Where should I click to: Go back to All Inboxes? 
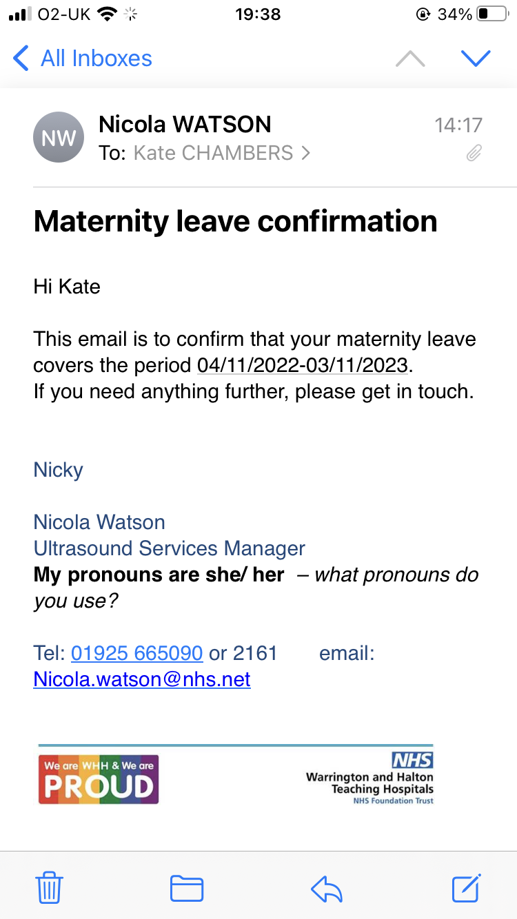[83, 59]
